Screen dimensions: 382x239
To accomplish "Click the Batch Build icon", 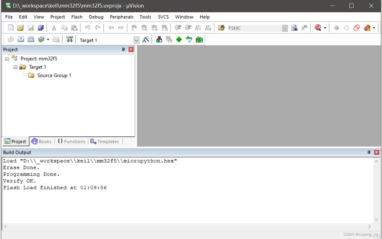I will 41,40.
